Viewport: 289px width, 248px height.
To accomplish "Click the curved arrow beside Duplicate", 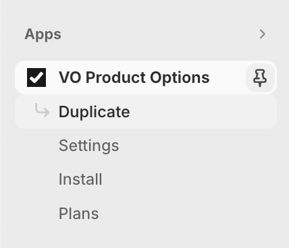I will [x=42, y=111].
